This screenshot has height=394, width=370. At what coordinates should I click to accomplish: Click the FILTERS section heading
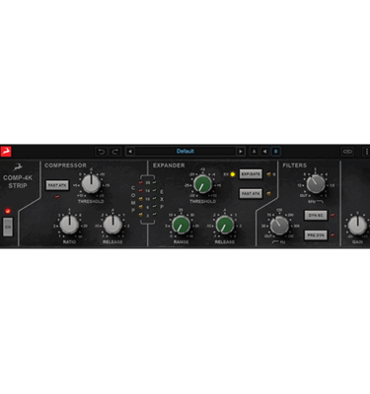(294, 165)
